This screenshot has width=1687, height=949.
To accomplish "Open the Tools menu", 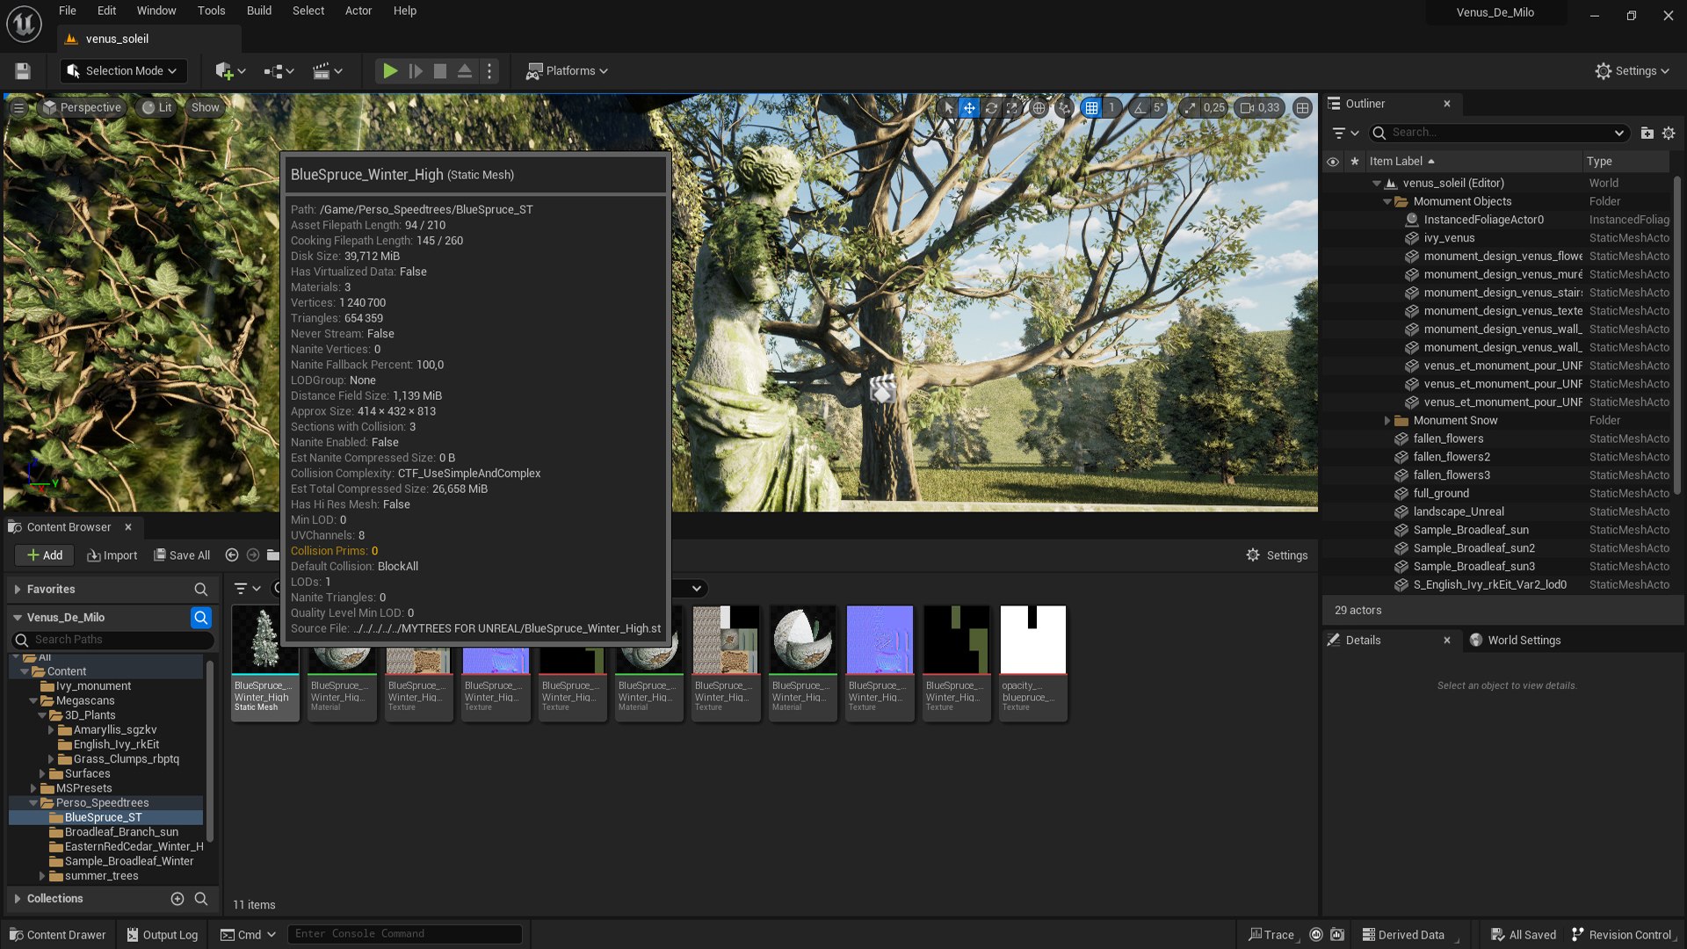I will [211, 11].
